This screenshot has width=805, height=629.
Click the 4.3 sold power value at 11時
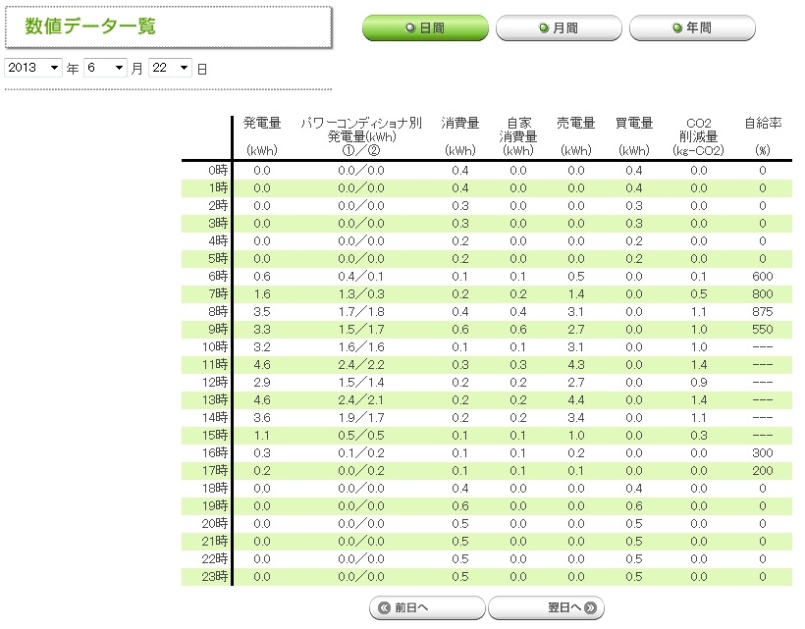[x=576, y=364]
